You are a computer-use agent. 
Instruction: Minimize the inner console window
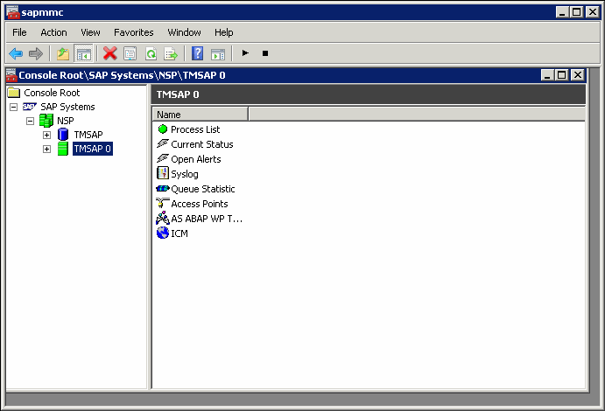tap(547, 74)
